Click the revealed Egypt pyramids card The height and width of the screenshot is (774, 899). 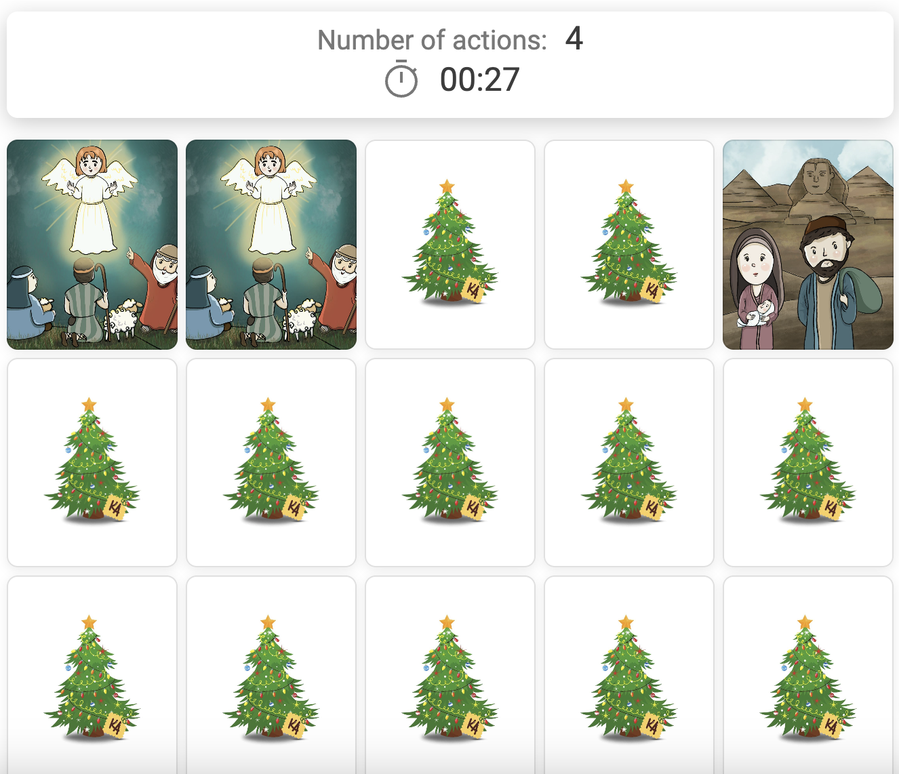pos(808,245)
